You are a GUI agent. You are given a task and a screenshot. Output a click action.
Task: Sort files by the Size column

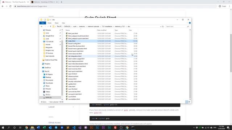(x=133, y=30)
